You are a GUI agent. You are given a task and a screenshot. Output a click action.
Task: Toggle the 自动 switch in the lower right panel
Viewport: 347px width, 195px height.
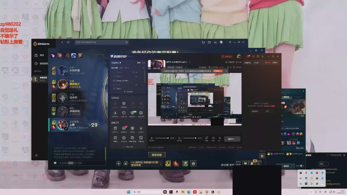(301, 166)
